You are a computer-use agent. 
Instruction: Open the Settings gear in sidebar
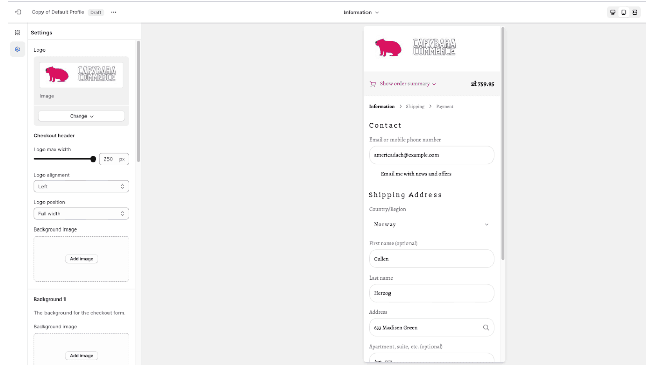point(17,50)
